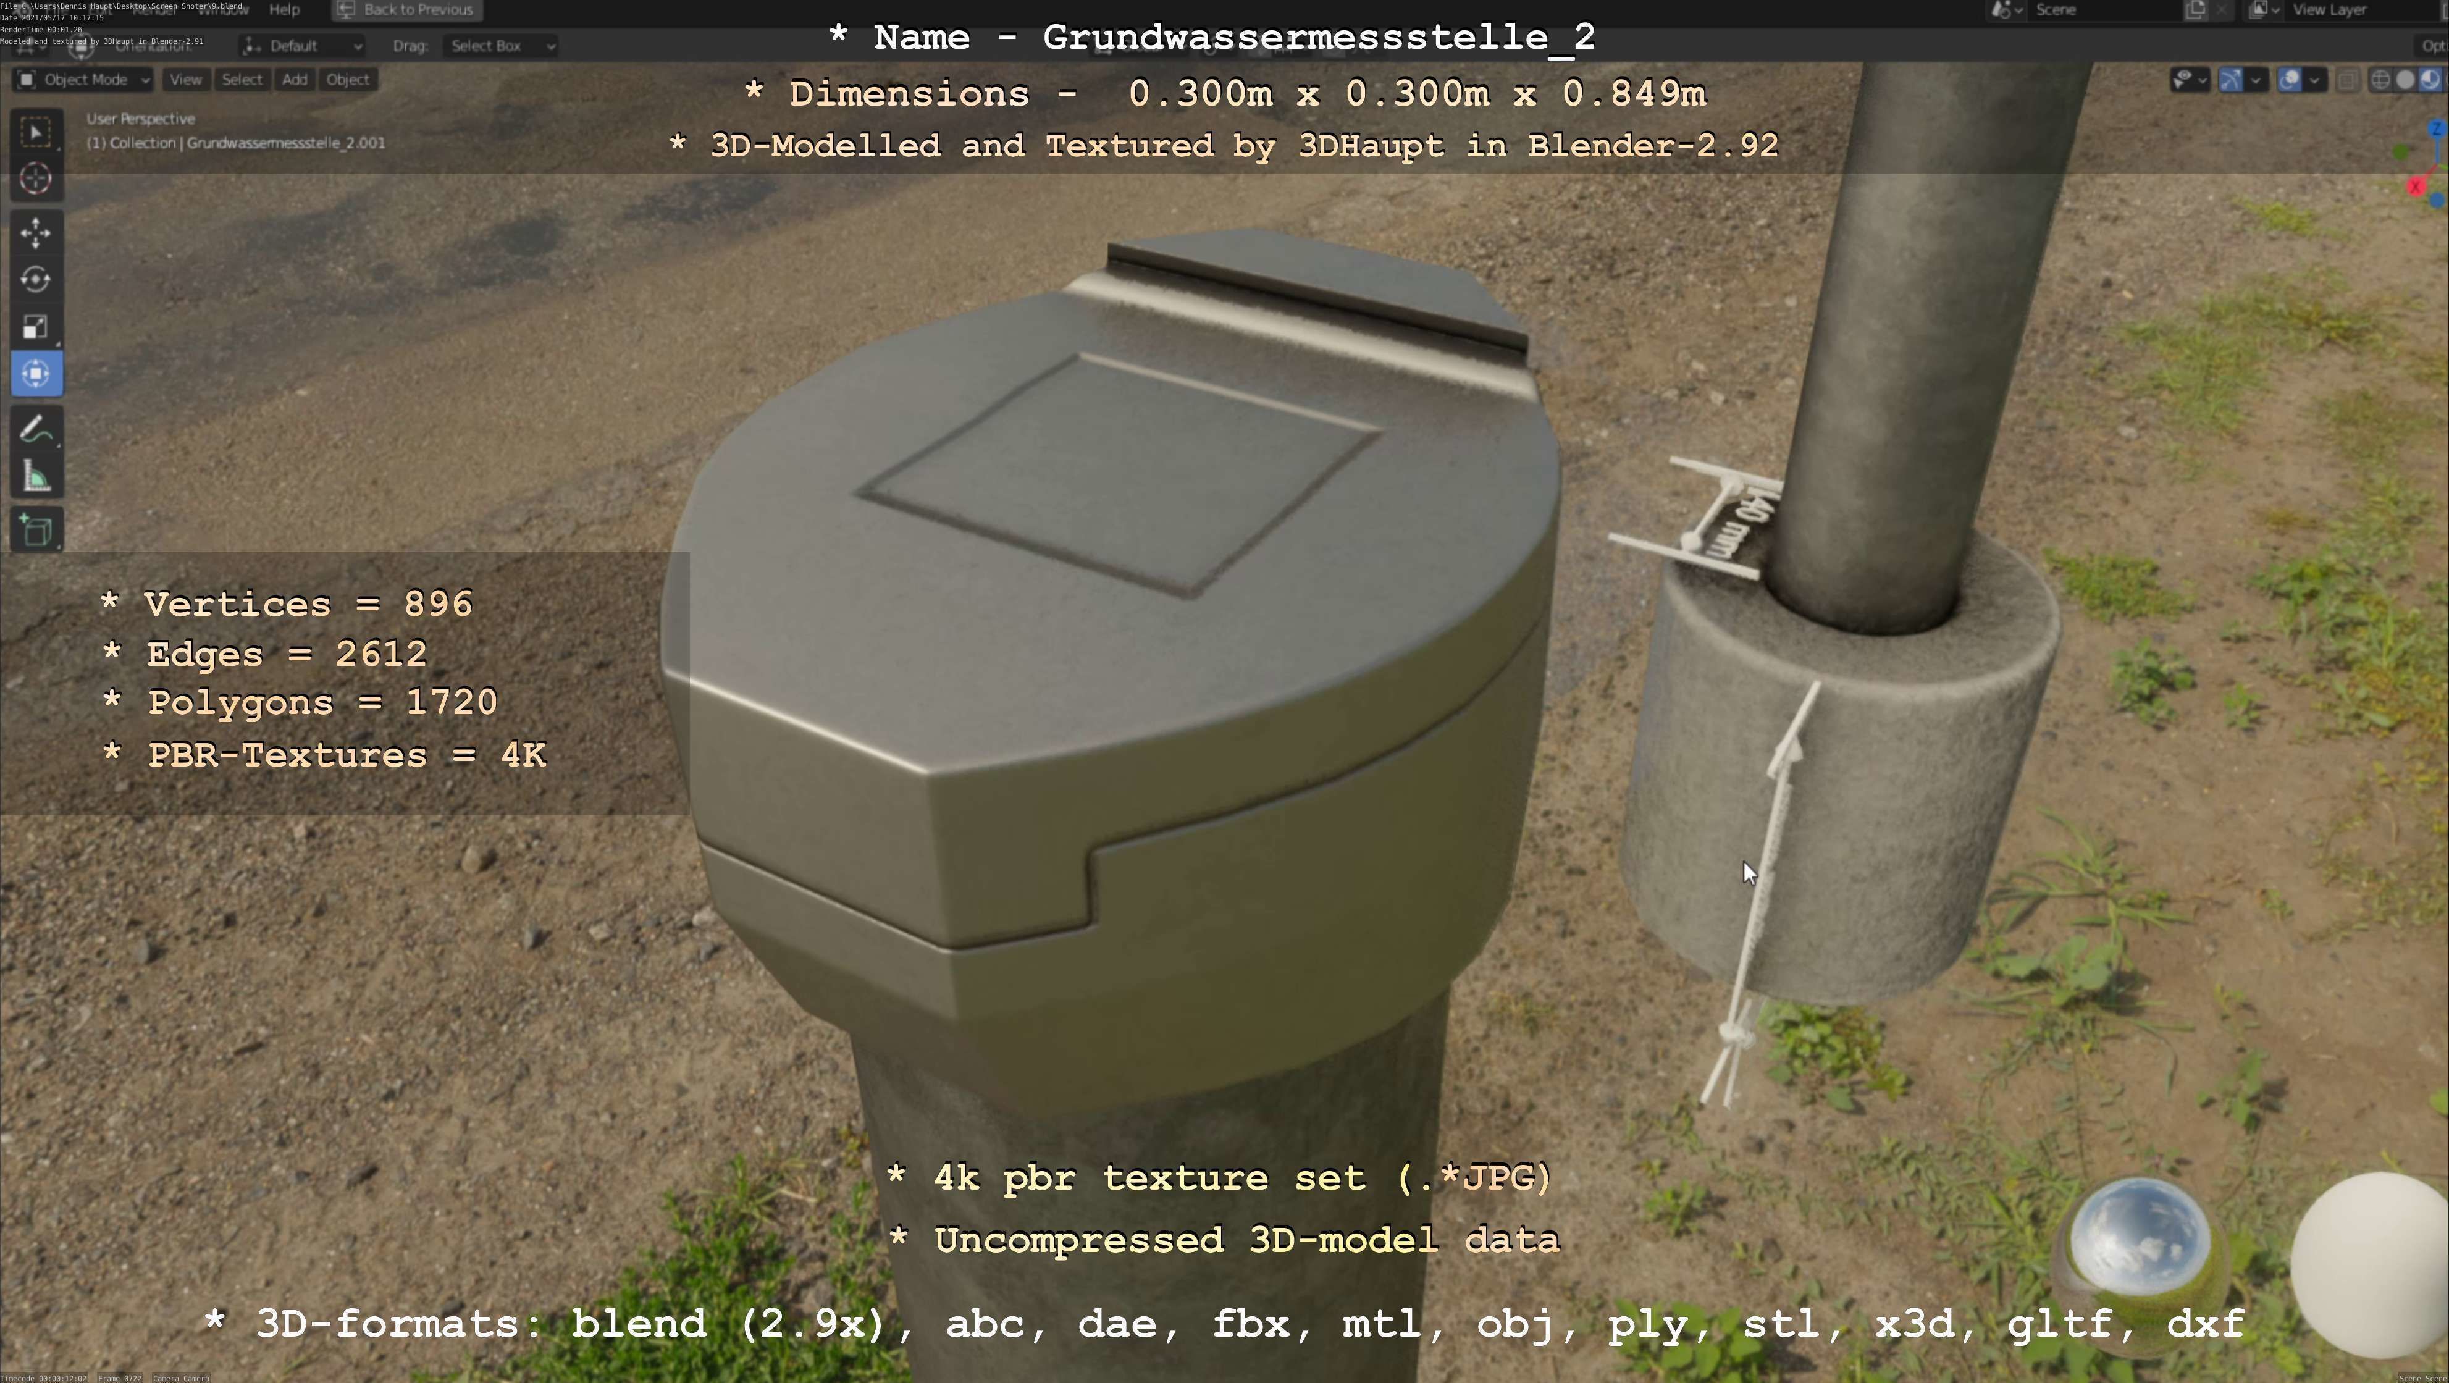The height and width of the screenshot is (1383, 2449).
Task: Switch to Wireframe viewport shading
Action: (2380, 80)
